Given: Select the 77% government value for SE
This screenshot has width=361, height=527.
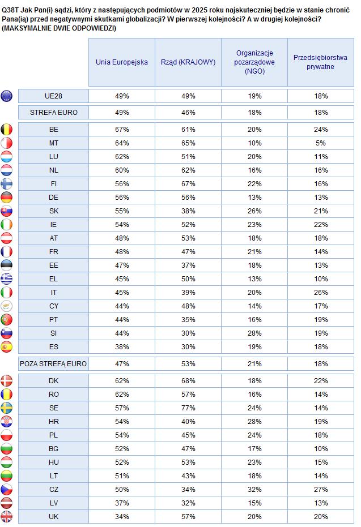Looking at the screenshot, I should point(188,408).
